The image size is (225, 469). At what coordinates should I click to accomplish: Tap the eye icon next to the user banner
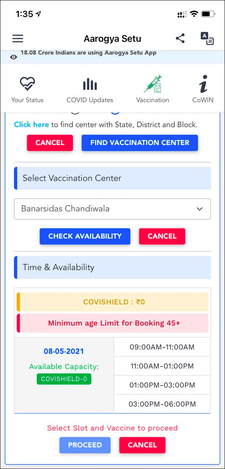pos(14,56)
